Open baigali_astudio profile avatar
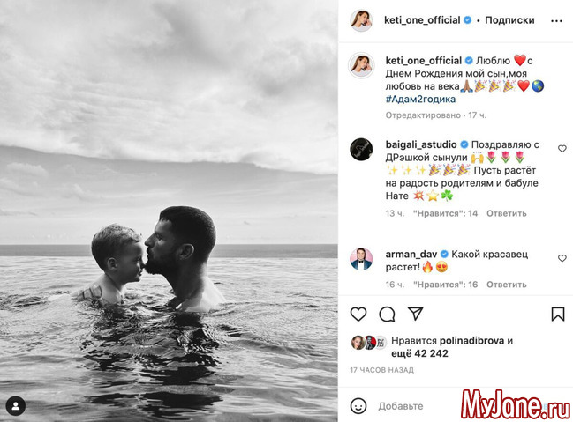573x422 pixels. point(360,148)
